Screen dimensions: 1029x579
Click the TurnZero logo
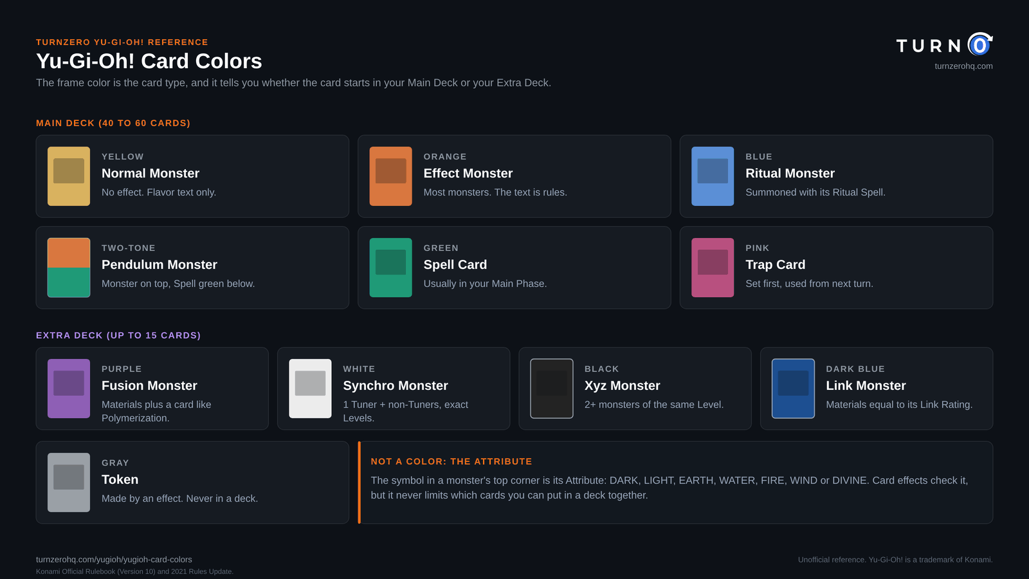click(x=945, y=45)
